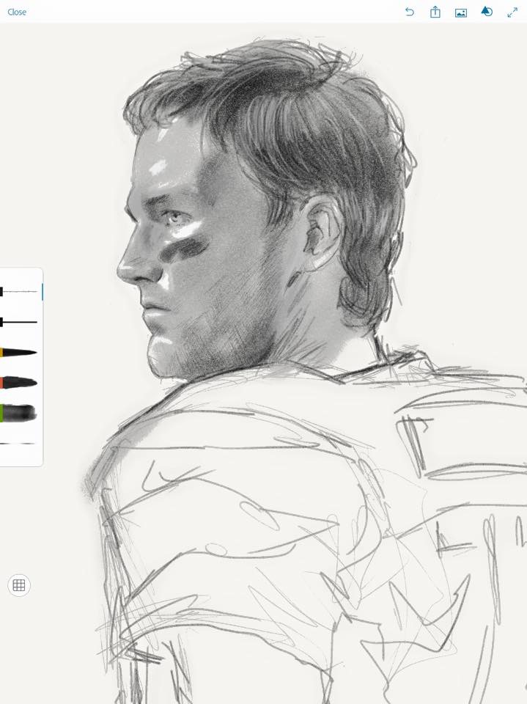Select the yellow-tipped brush marker
Screen dimensions: 527x704
18,353
